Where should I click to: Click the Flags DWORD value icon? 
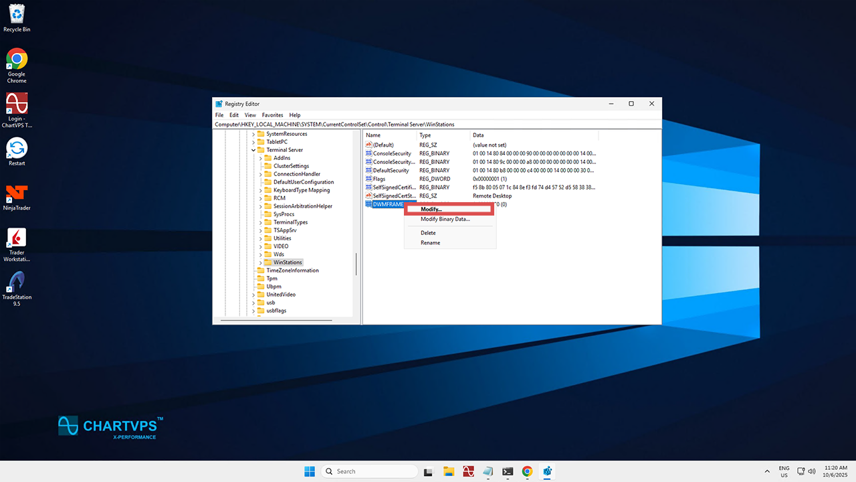click(x=368, y=179)
